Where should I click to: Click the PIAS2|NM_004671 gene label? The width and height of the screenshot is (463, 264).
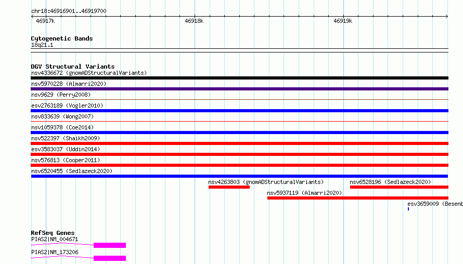(x=55, y=239)
